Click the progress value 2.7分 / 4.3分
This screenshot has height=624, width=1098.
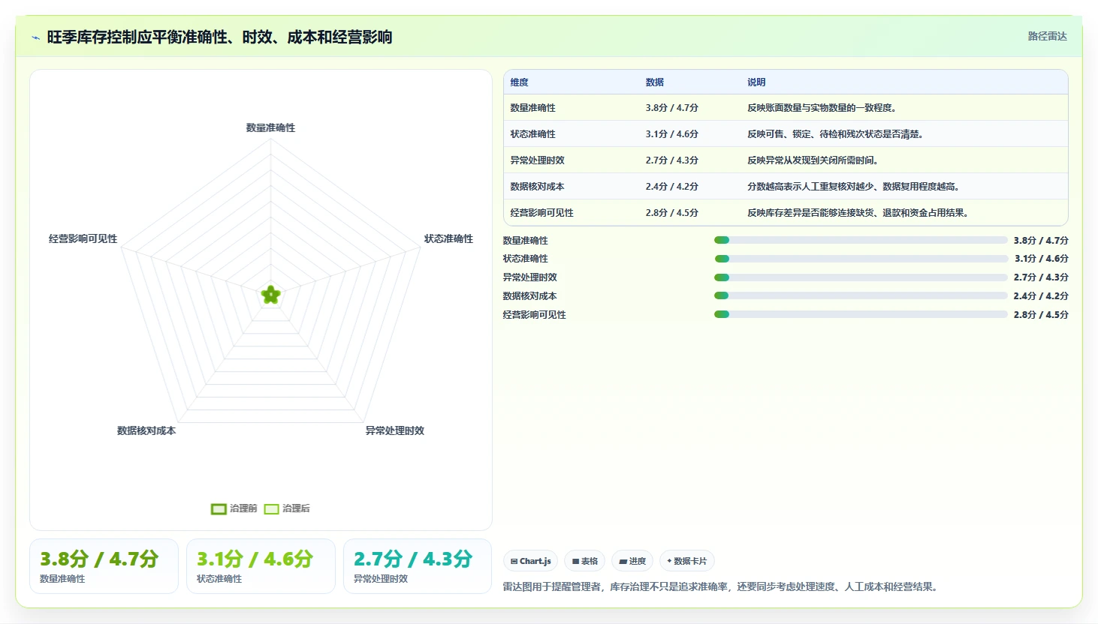1041,277
